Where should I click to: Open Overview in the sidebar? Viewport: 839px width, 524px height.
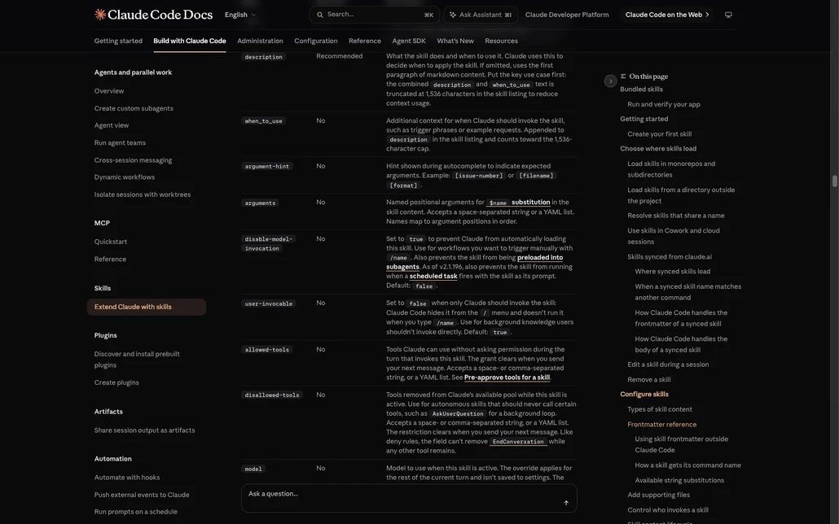coord(109,91)
